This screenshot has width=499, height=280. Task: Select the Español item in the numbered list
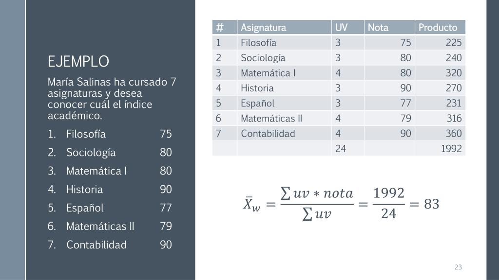(85, 208)
